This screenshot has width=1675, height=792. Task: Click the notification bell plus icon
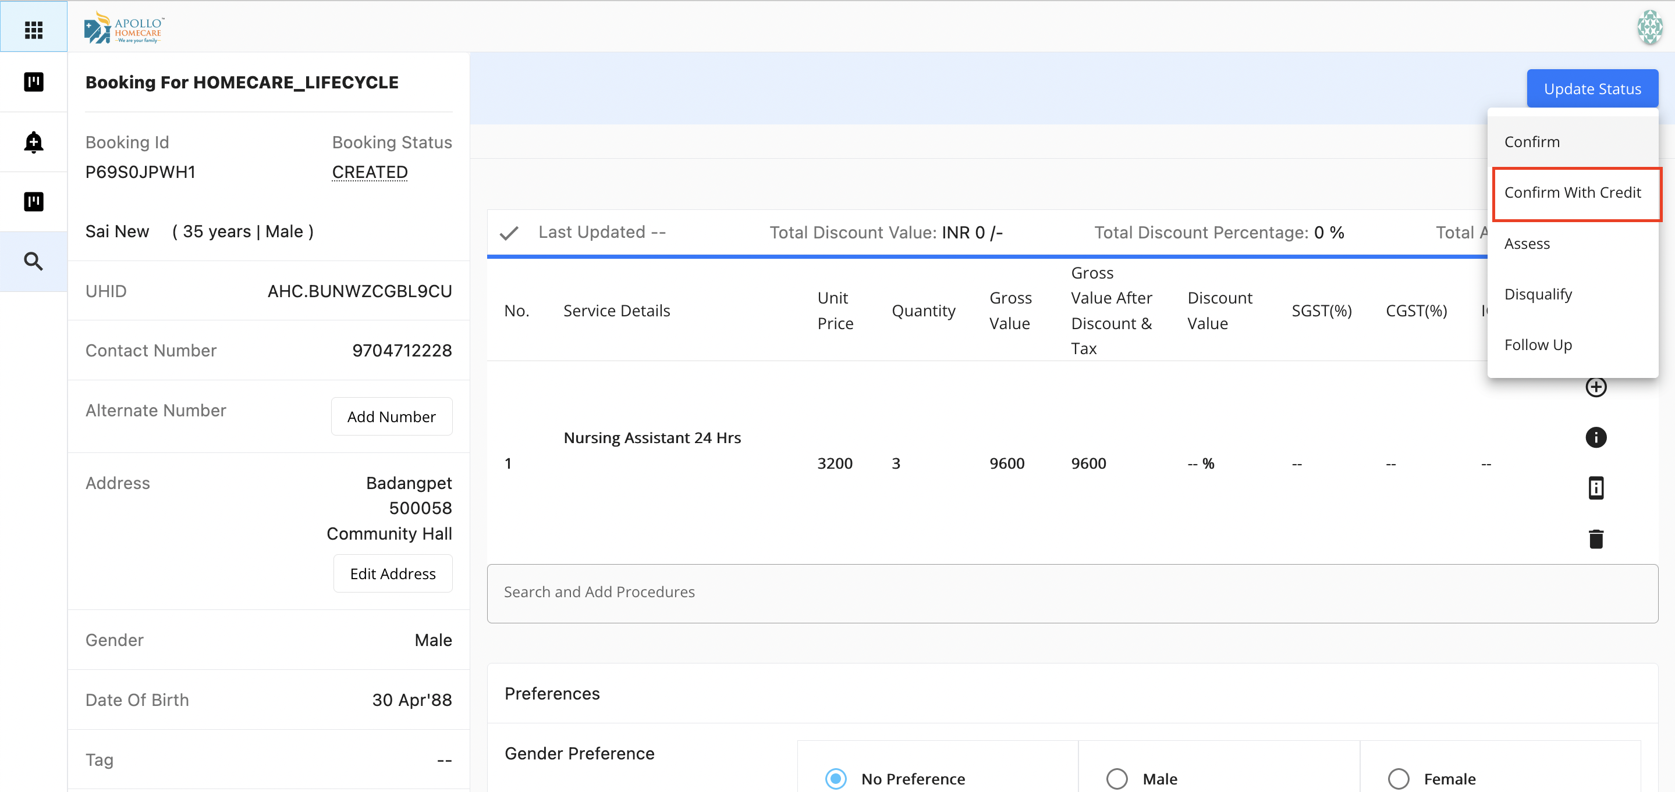(33, 142)
